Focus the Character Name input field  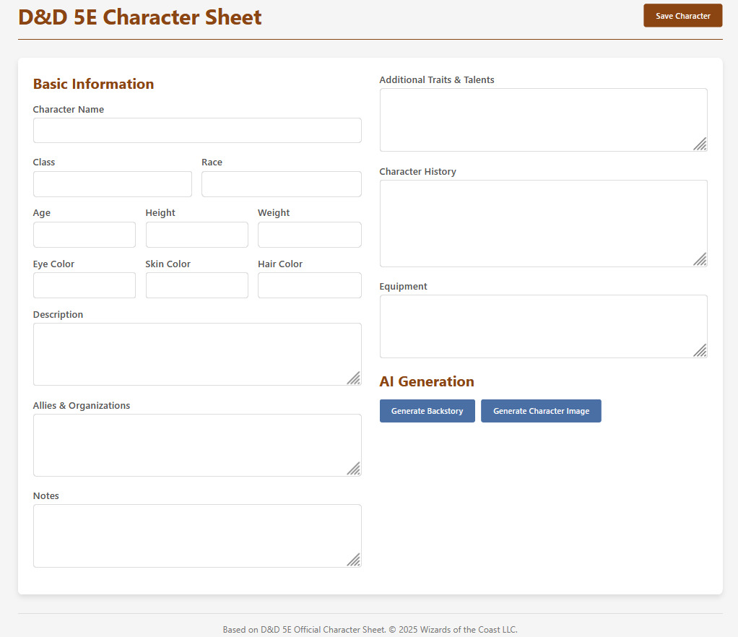196,131
